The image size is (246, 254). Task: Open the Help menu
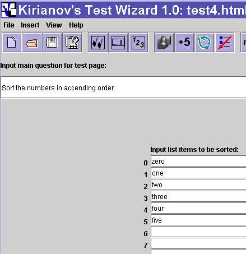(76, 25)
